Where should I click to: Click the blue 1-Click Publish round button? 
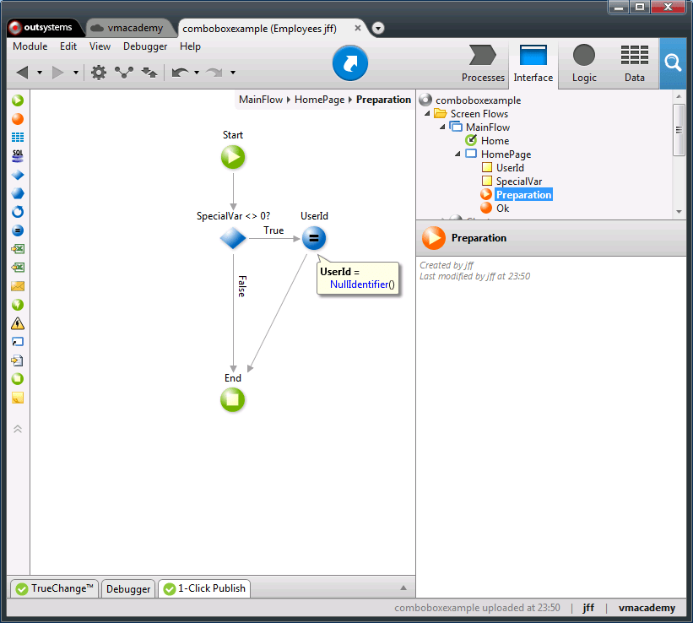350,63
